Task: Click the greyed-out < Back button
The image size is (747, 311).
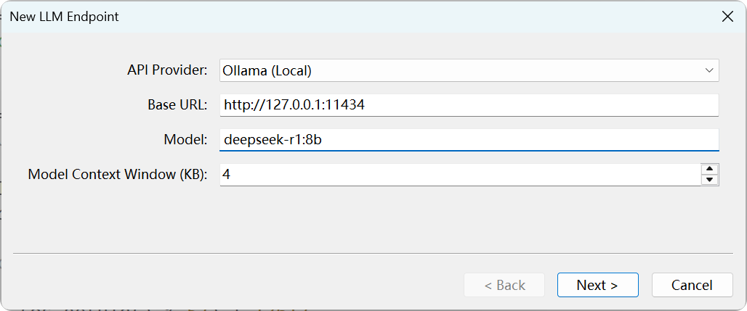Action: coord(504,285)
